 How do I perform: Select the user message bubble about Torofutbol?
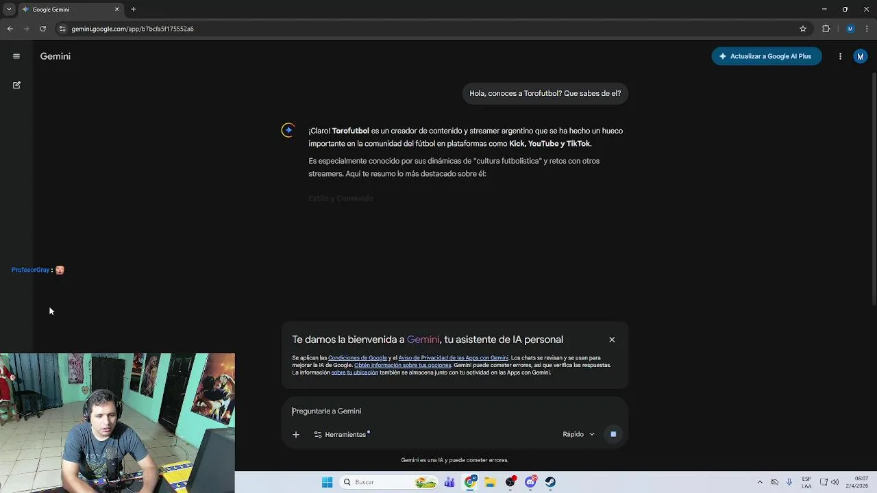[x=545, y=93]
